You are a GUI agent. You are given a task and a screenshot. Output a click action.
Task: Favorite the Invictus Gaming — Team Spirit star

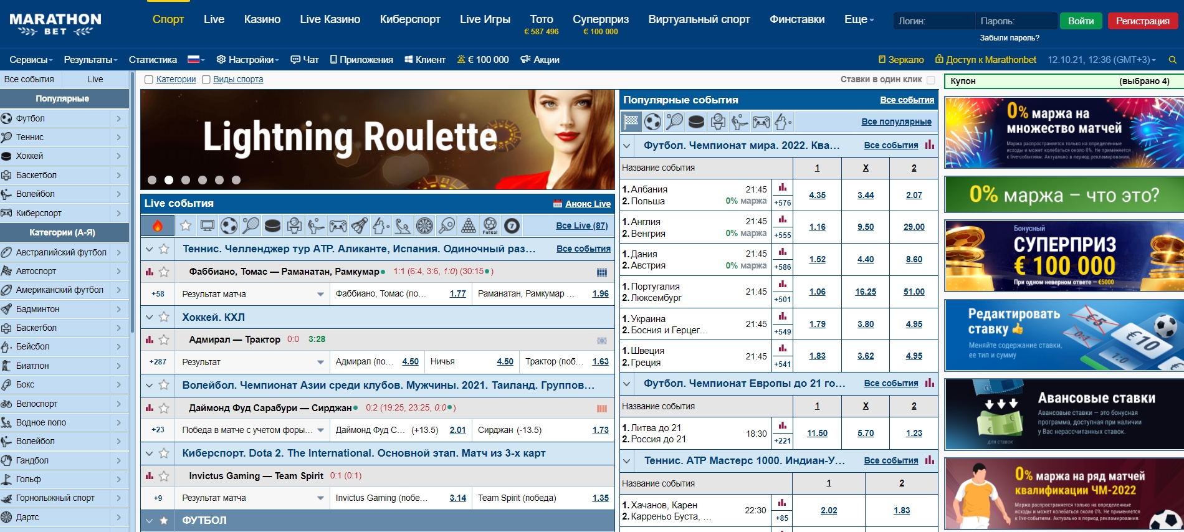point(164,476)
